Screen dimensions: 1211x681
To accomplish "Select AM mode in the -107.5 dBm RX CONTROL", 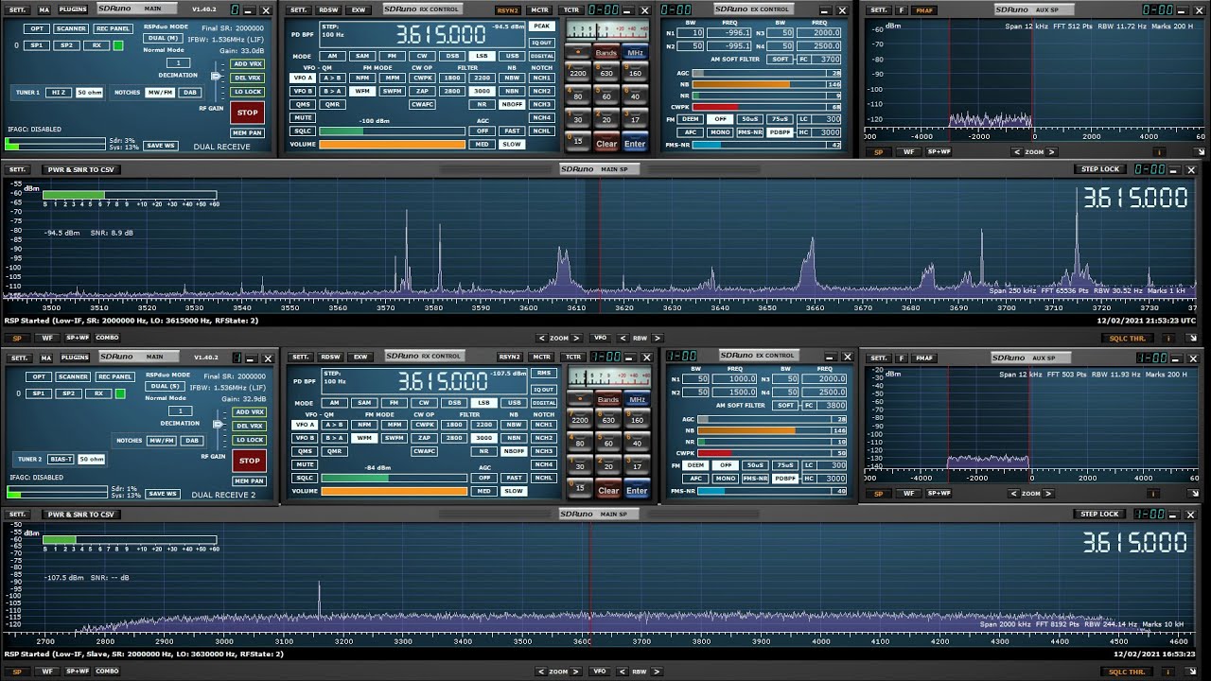I will click(x=334, y=402).
